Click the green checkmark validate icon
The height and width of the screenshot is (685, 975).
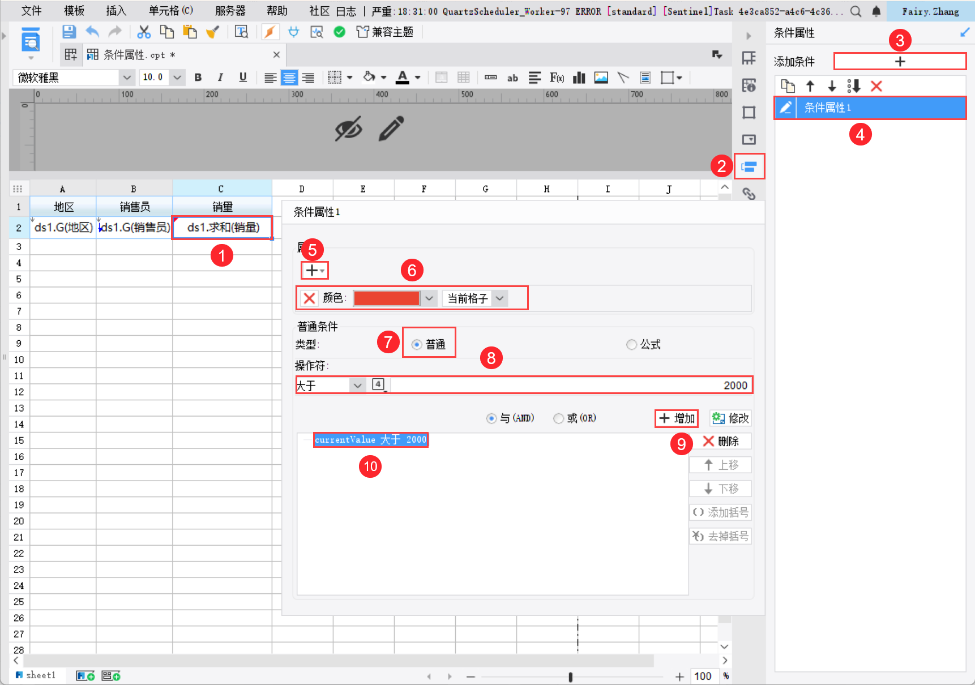(x=340, y=32)
